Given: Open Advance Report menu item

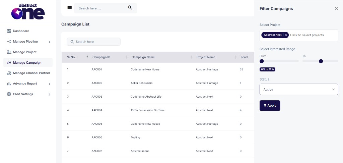Looking at the screenshot, I should click(x=25, y=84).
